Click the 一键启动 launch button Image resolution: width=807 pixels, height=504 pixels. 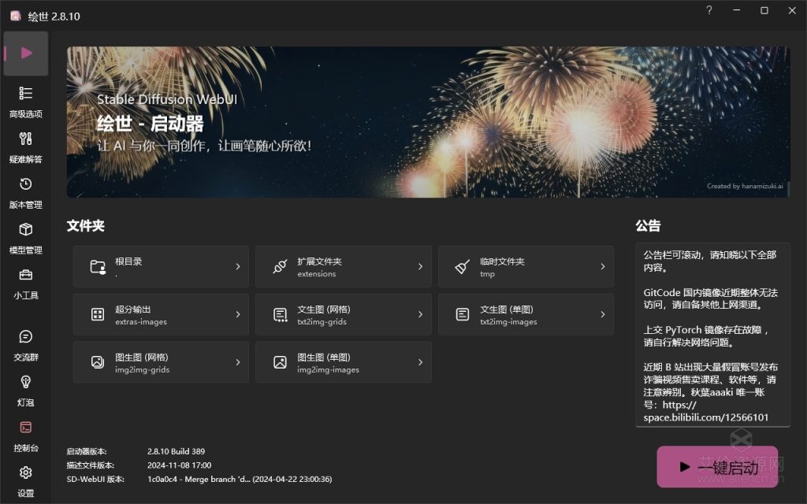[717, 466]
